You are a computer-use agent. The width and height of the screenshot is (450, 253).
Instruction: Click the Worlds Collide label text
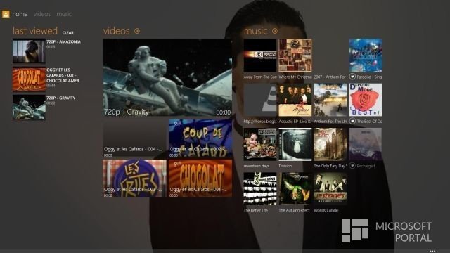pos(326,210)
